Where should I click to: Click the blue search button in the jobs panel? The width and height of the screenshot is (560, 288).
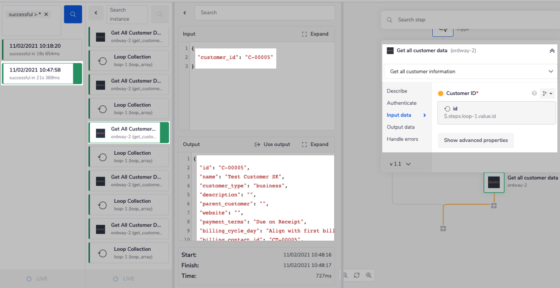pyautogui.click(x=73, y=14)
